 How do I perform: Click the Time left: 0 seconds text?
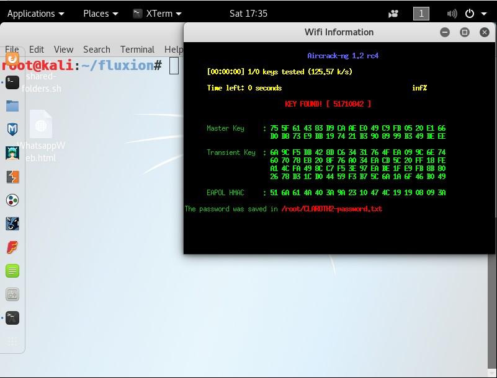coord(244,88)
